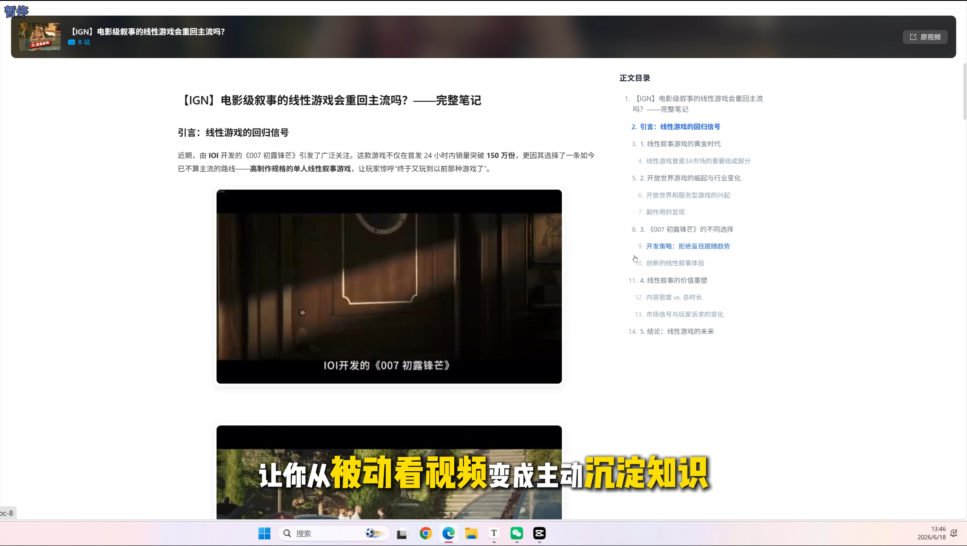Click the 引言：线性游戏的回归信号 article heading
The height and width of the screenshot is (546, 967).
[233, 133]
